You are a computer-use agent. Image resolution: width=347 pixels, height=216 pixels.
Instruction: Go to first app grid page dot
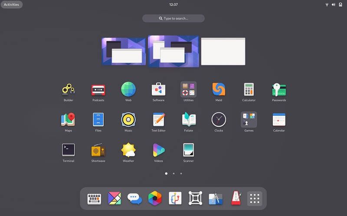166,173
